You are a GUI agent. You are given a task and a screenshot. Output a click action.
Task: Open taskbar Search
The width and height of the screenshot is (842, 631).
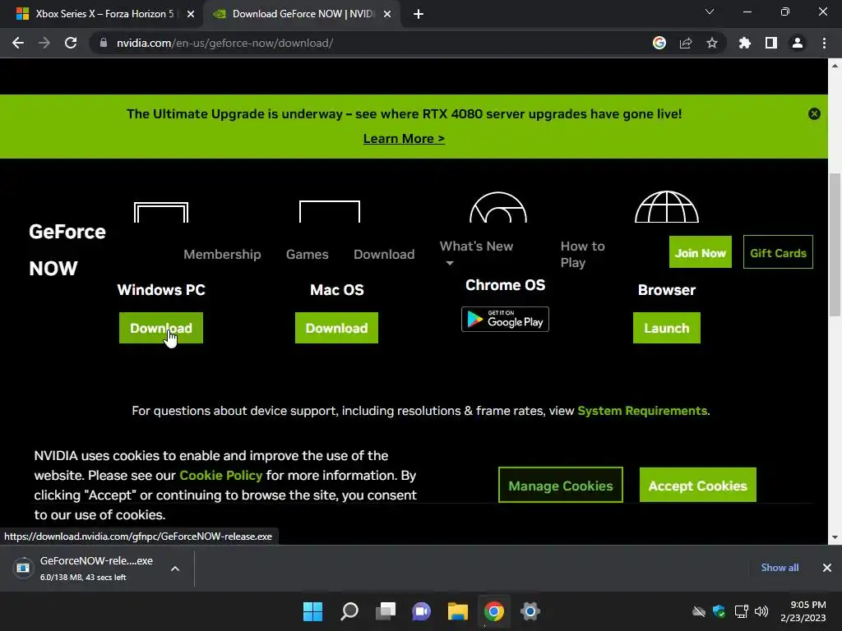pos(349,611)
